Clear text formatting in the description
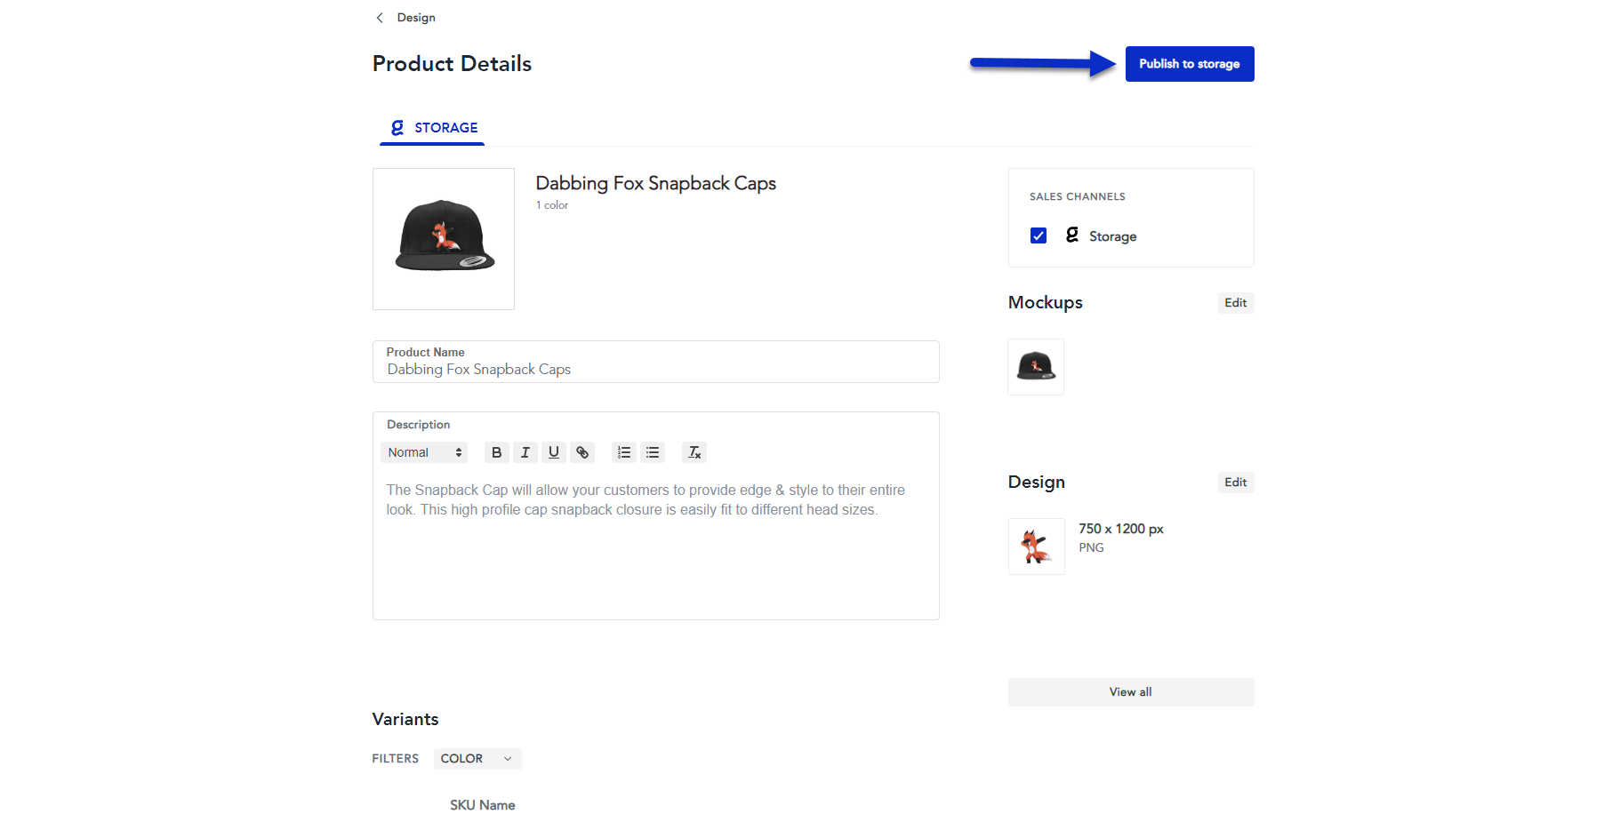The height and width of the screenshot is (814, 1620). [694, 452]
